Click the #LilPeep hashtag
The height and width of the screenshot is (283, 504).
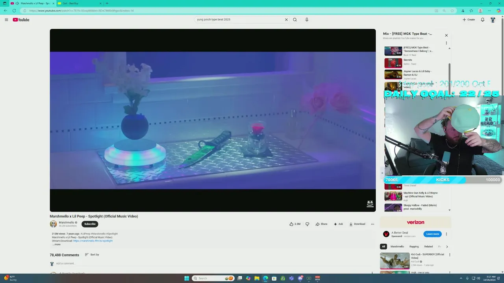85,234
